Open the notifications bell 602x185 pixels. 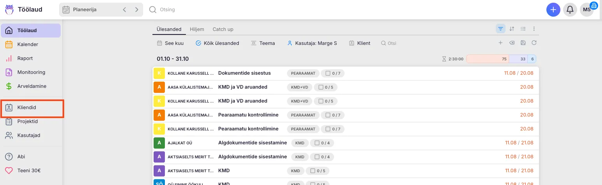click(570, 10)
